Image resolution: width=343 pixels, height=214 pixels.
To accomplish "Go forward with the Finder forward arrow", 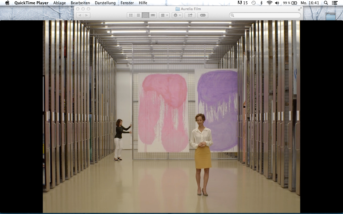I will point(87,15).
